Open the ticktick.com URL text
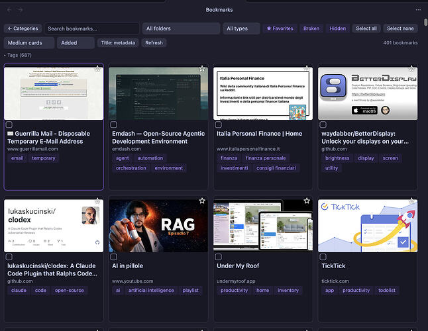Image resolution: width=428 pixels, height=331 pixels. tap(335, 281)
